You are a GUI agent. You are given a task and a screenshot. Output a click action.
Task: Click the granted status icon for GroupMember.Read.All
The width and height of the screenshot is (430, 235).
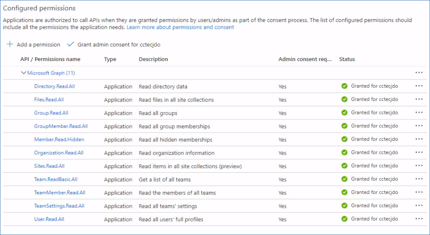coord(344,126)
